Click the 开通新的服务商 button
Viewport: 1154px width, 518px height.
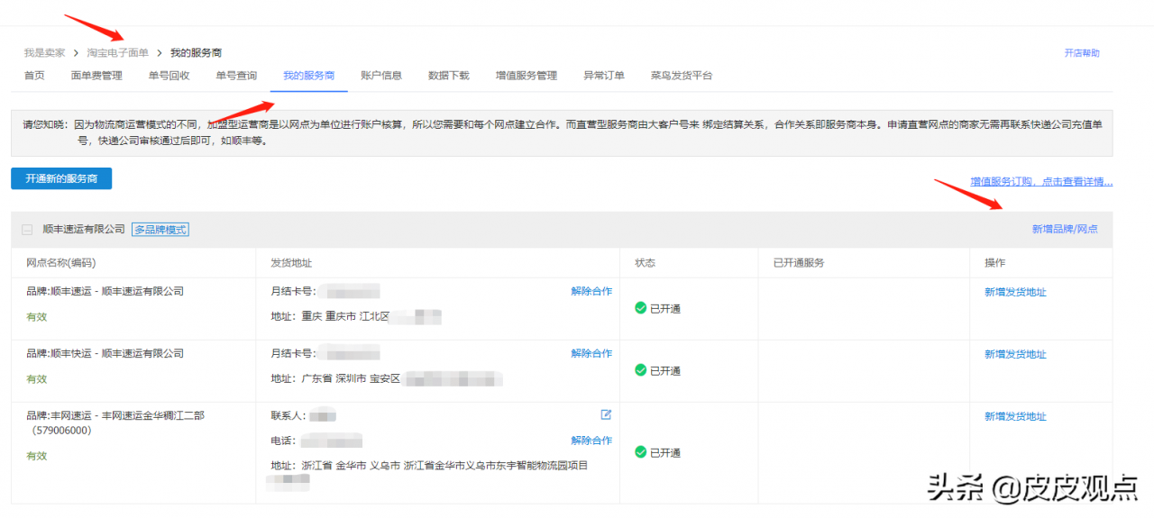[x=61, y=178]
